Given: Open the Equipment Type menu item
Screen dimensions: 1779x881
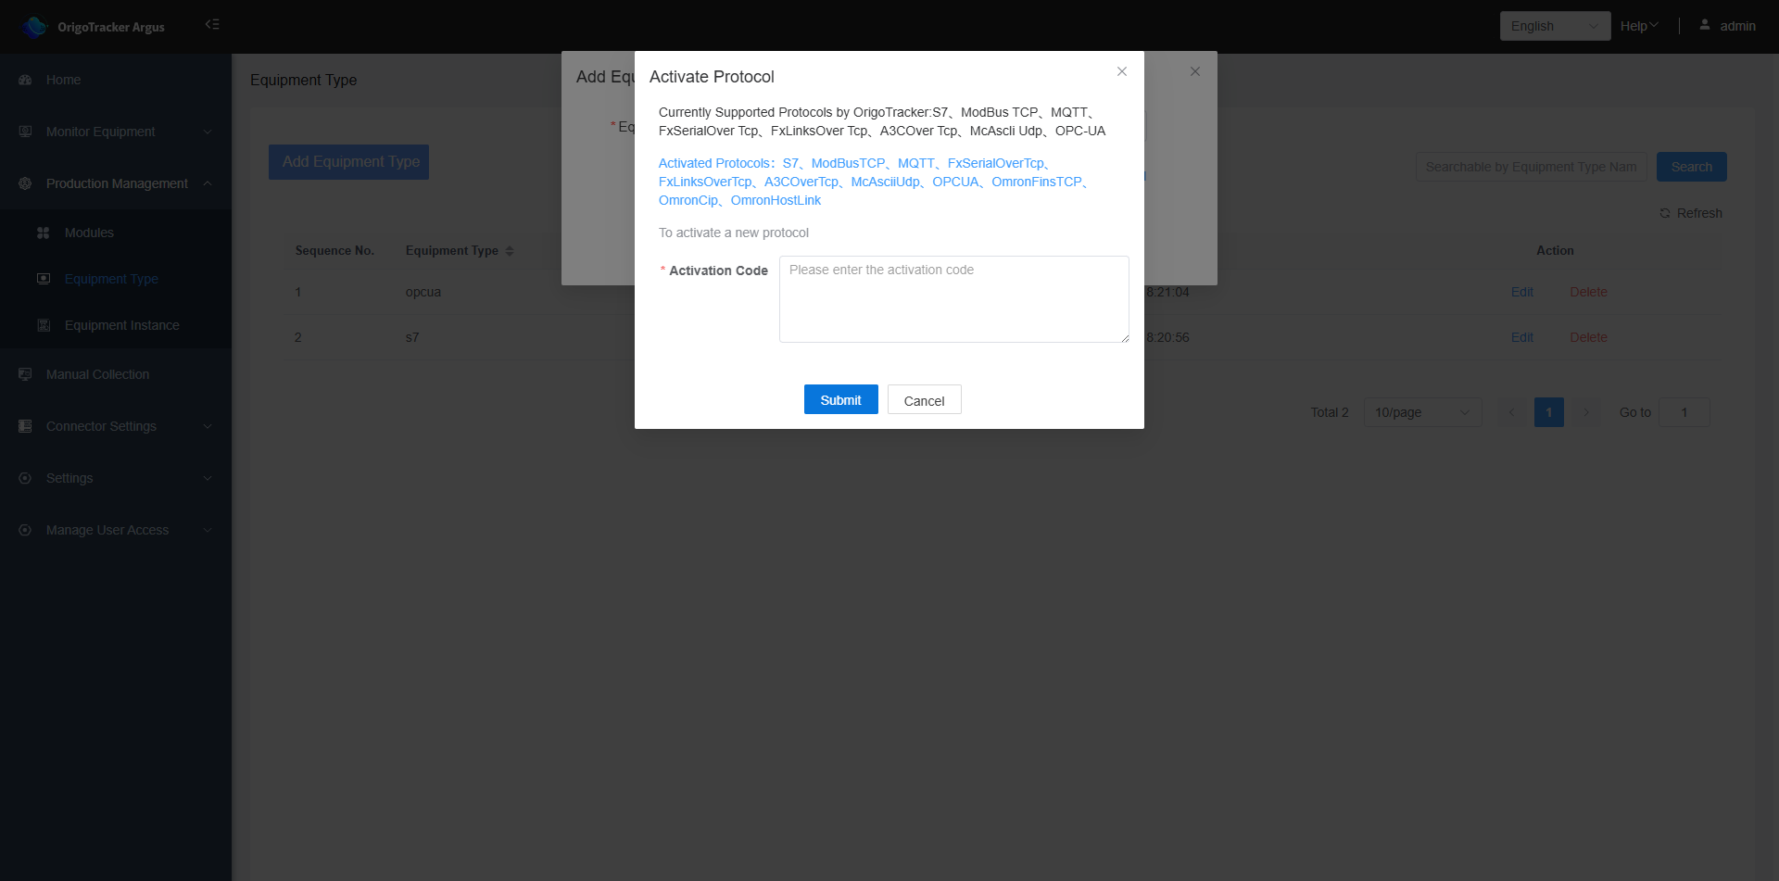Looking at the screenshot, I should tap(111, 279).
